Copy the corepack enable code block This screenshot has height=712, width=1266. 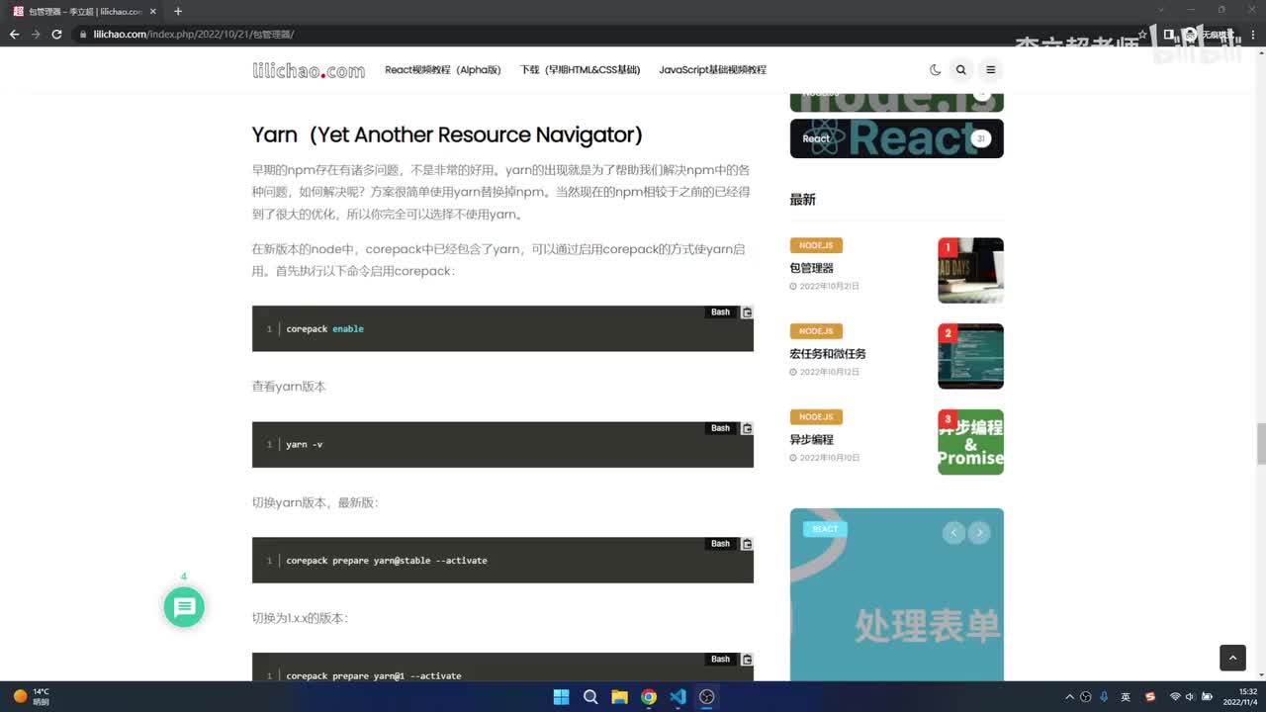(747, 312)
